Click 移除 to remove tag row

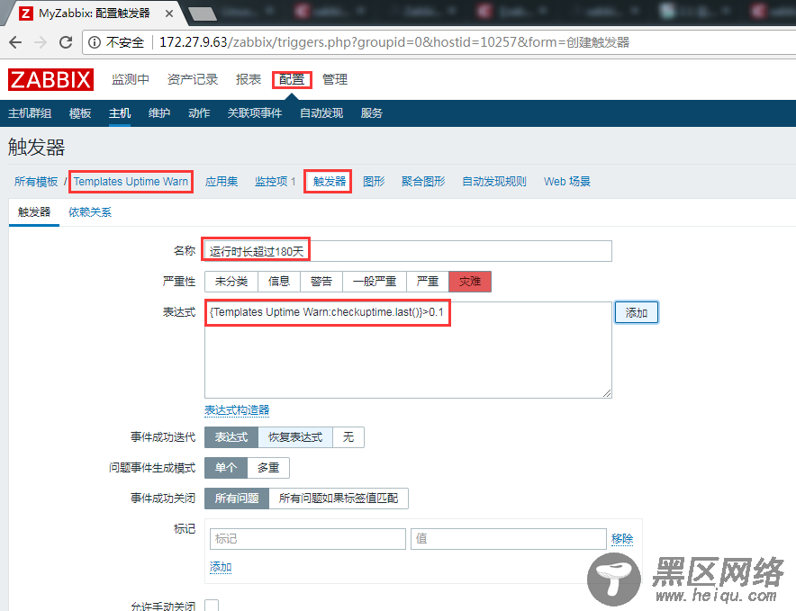coord(622,539)
